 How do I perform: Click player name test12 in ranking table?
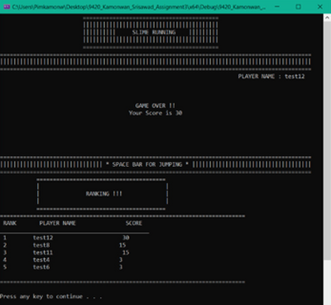pyautogui.click(x=43, y=238)
